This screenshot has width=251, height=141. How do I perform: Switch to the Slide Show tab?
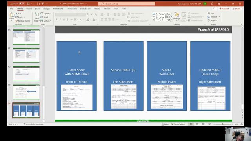(x=85, y=9)
